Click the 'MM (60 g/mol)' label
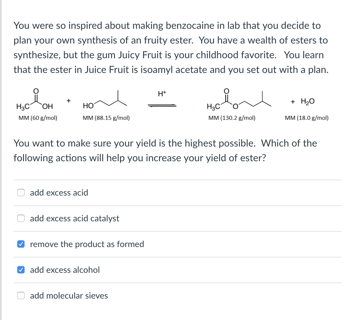Viewport: 353px width, 320px height. [37, 118]
